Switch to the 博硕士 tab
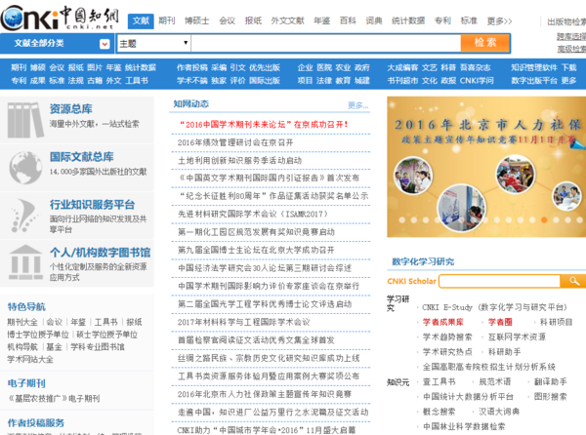586x435 pixels. 197,20
